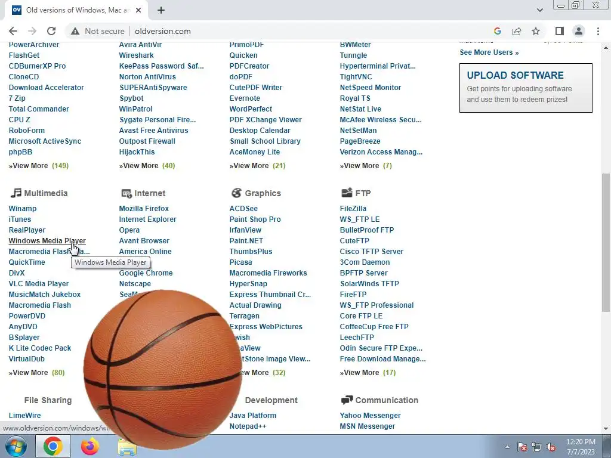Screen dimensions: 611x458
Task: Open a new browser tab
Action: pos(161,11)
